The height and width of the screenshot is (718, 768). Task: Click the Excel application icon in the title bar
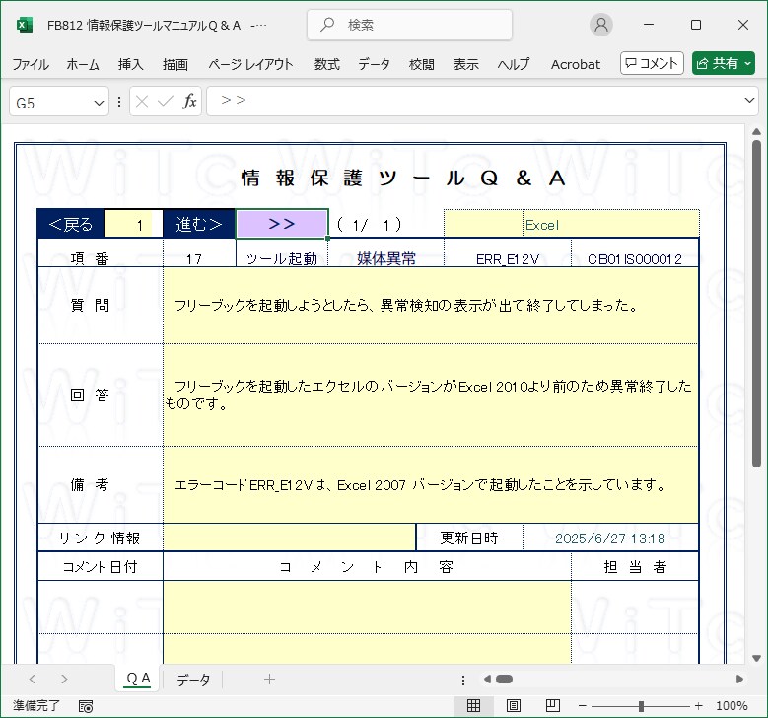(25, 25)
